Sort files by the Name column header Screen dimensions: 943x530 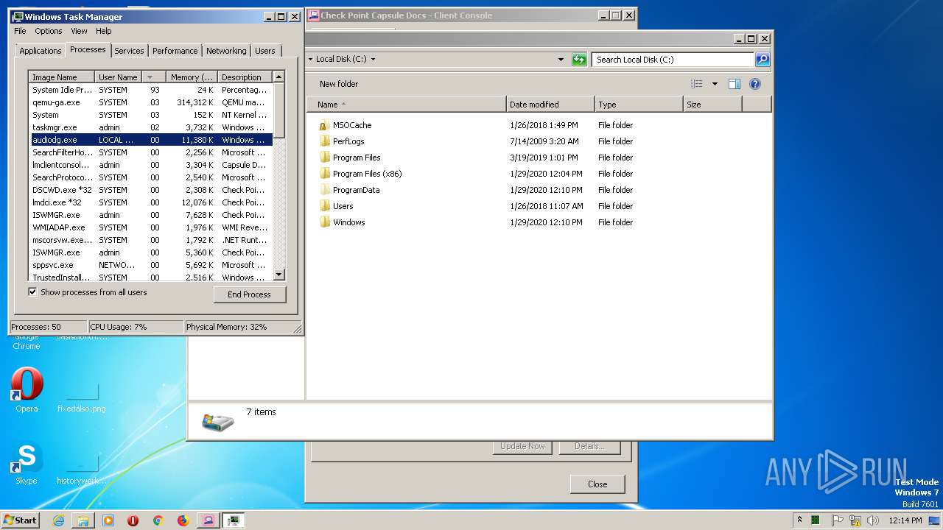click(407, 105)
